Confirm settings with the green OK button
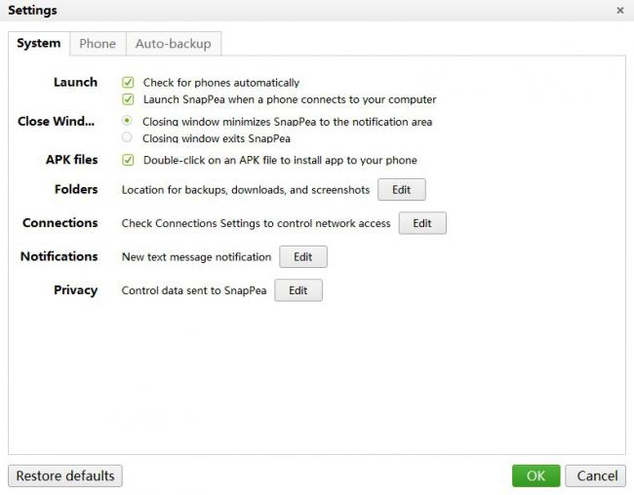Image resolution: width=634 pixels, height=495 pixels. click(535, 476)
